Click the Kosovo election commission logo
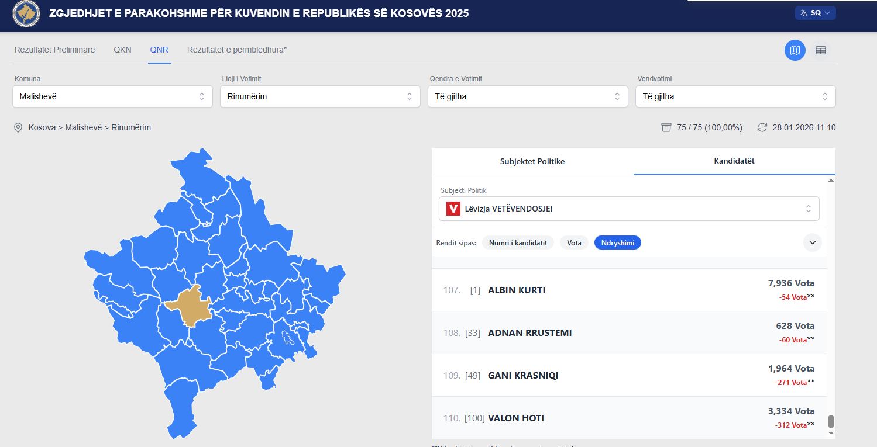 [x=26, y=13]
